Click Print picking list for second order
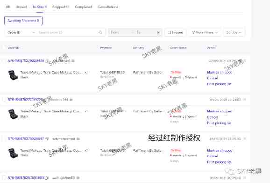Image resolution: width=270 pixels, height=183 pixels. tap(219, 123)
